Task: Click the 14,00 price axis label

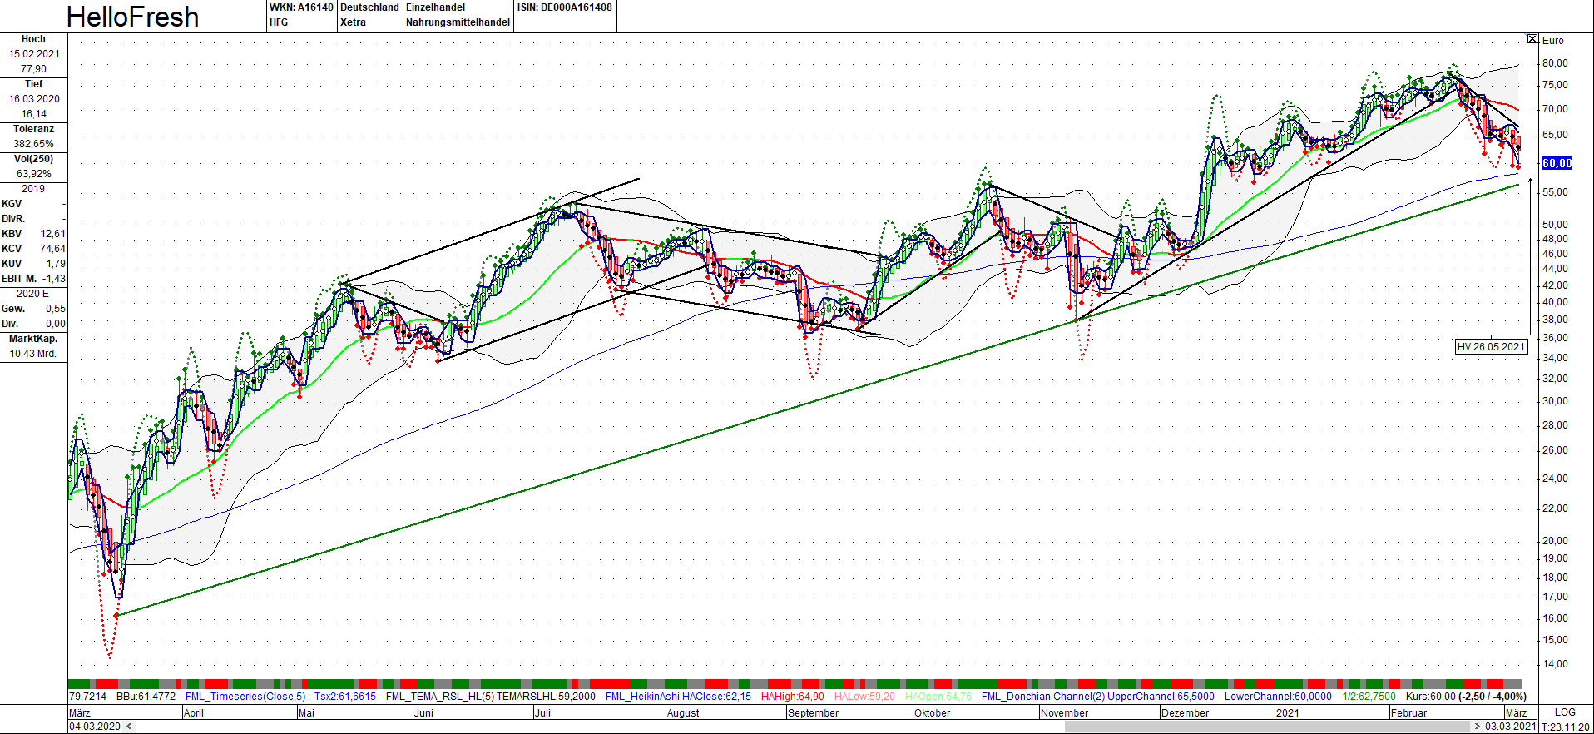Action: (1555, 664)
